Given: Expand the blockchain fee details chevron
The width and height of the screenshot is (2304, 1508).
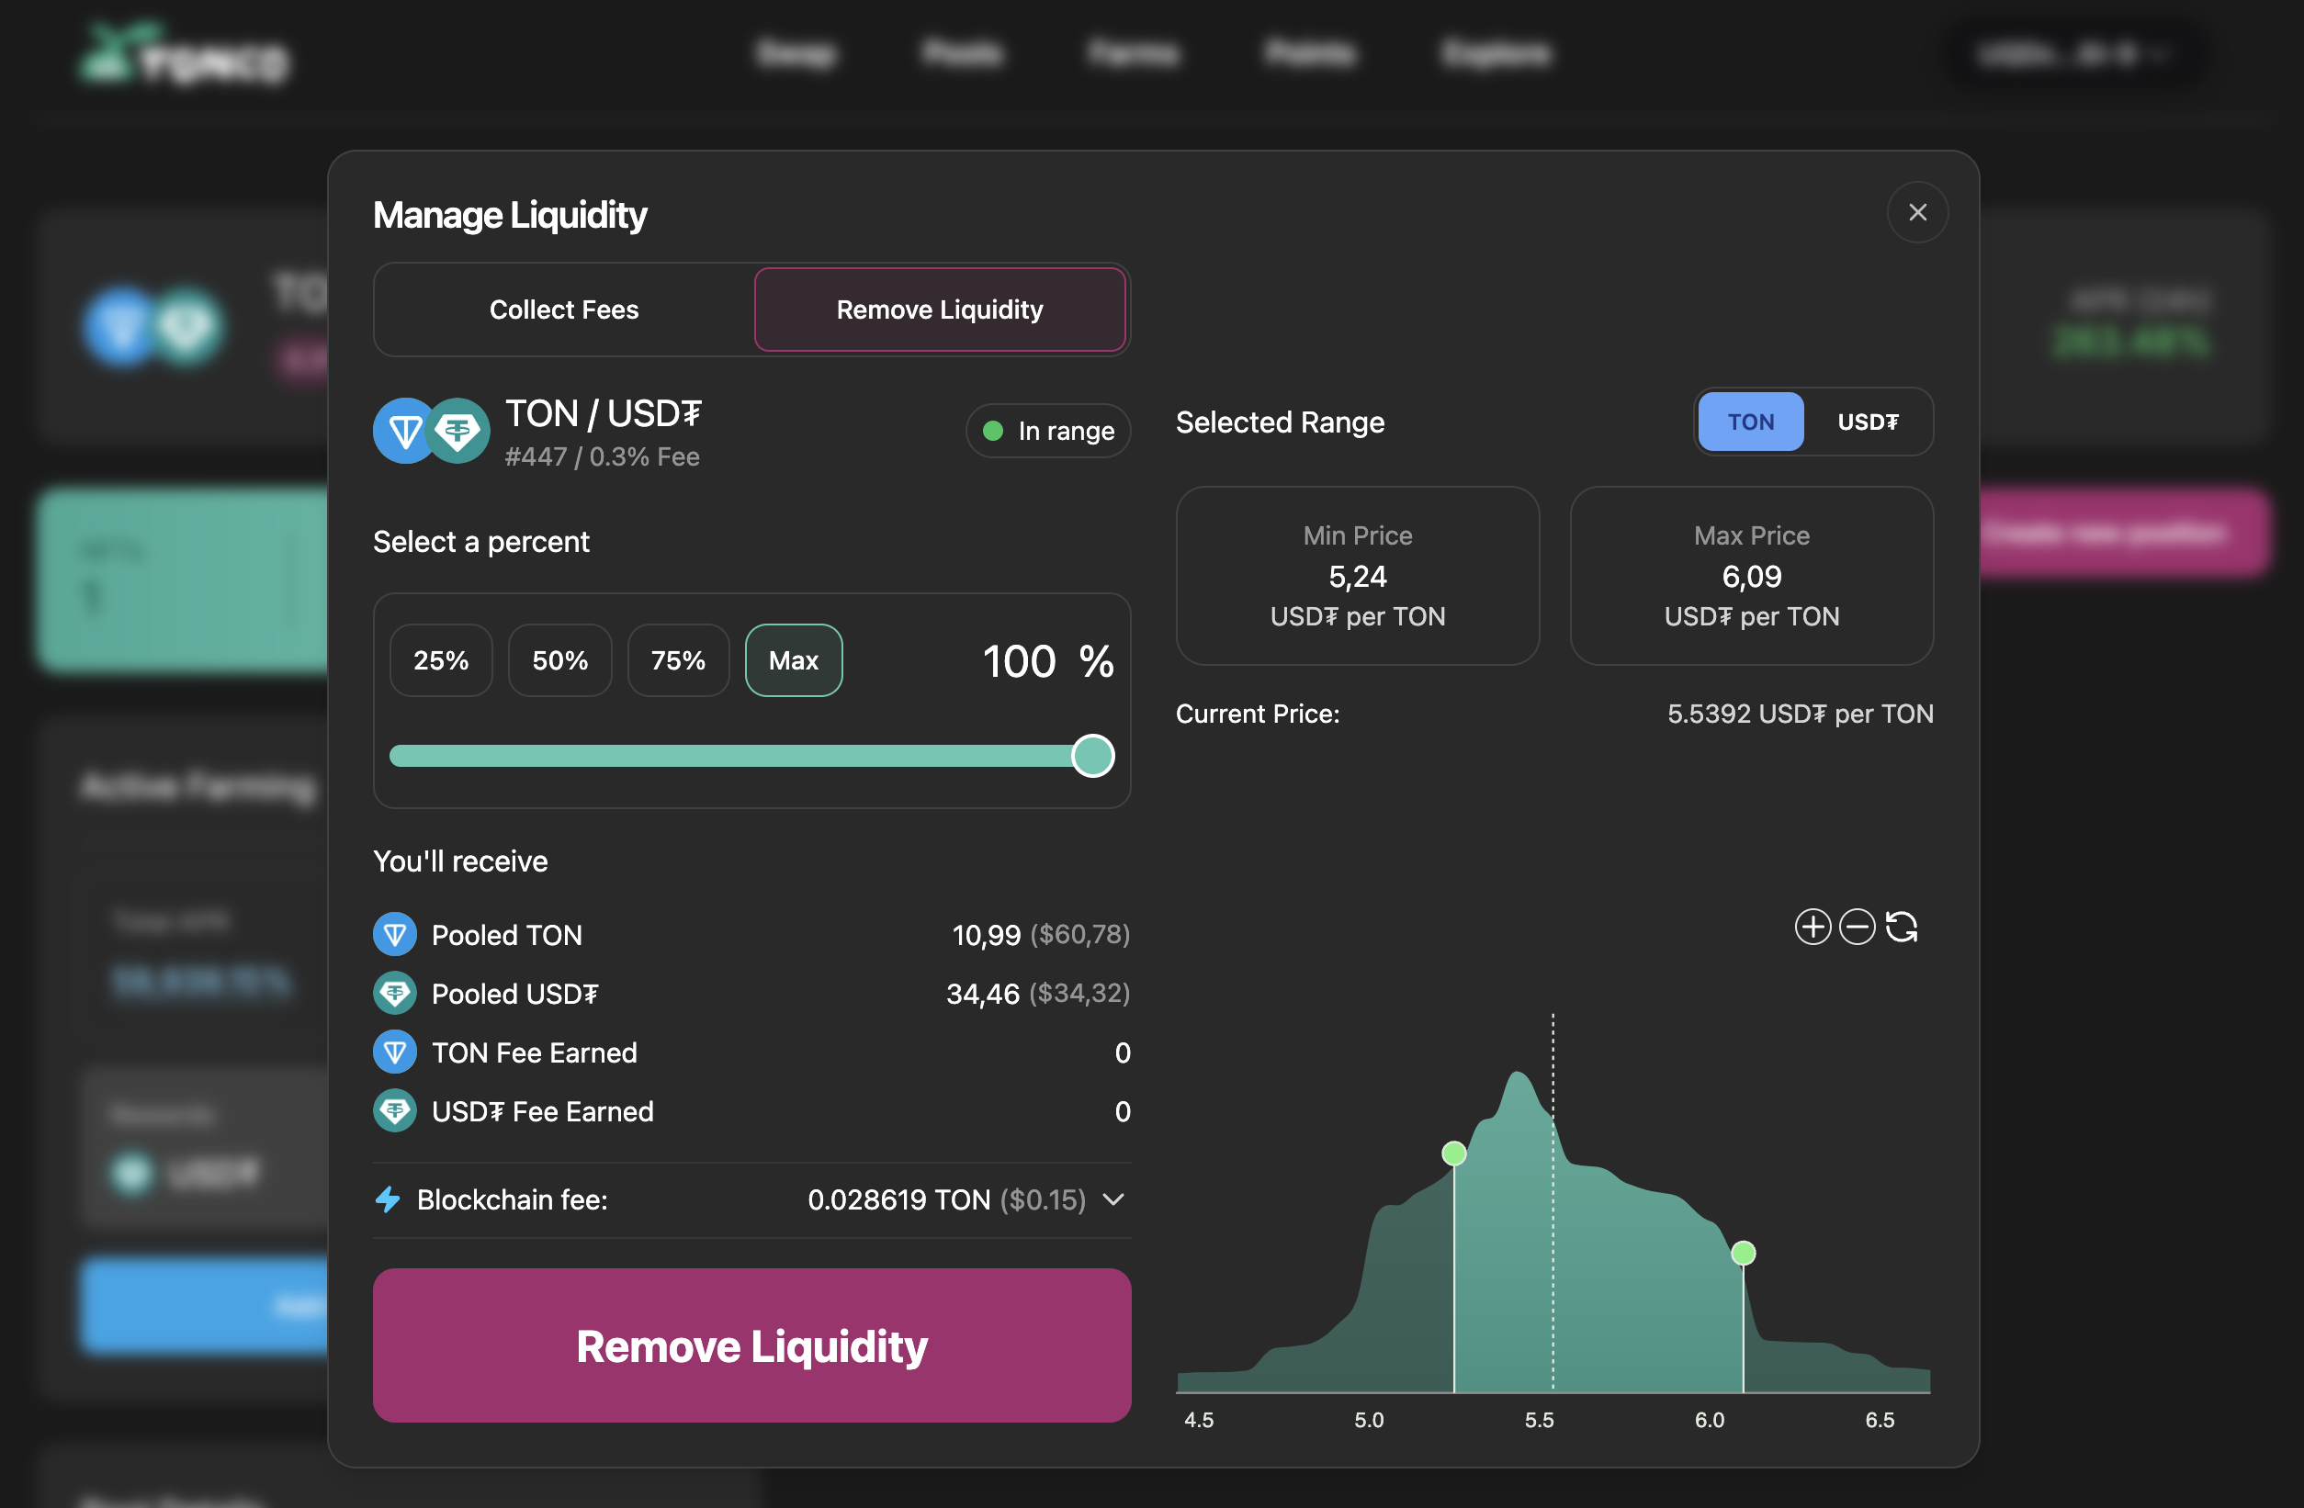Looking at the screenshot, I should (x=1113, y=1199).
